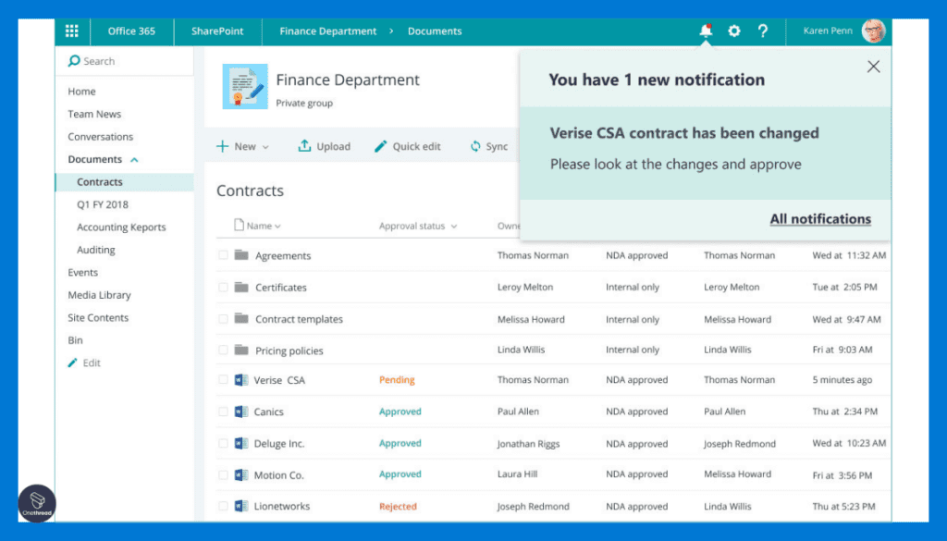Sort by the Name column dropdown
This screenshot has width=947, height=541.
(277, 227)
